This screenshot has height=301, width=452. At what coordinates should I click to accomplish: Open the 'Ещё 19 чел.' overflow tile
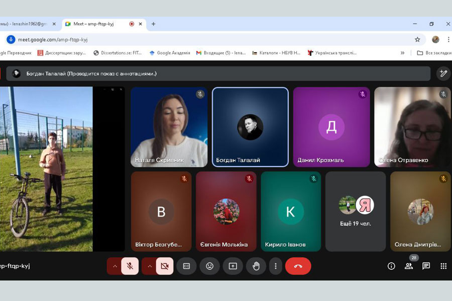coord(356,211)
